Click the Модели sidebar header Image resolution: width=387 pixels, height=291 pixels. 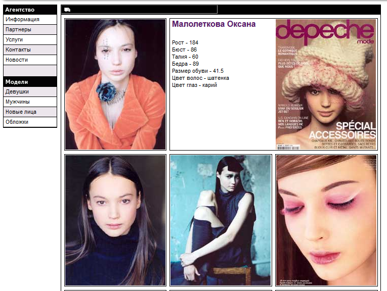[30, 82]
